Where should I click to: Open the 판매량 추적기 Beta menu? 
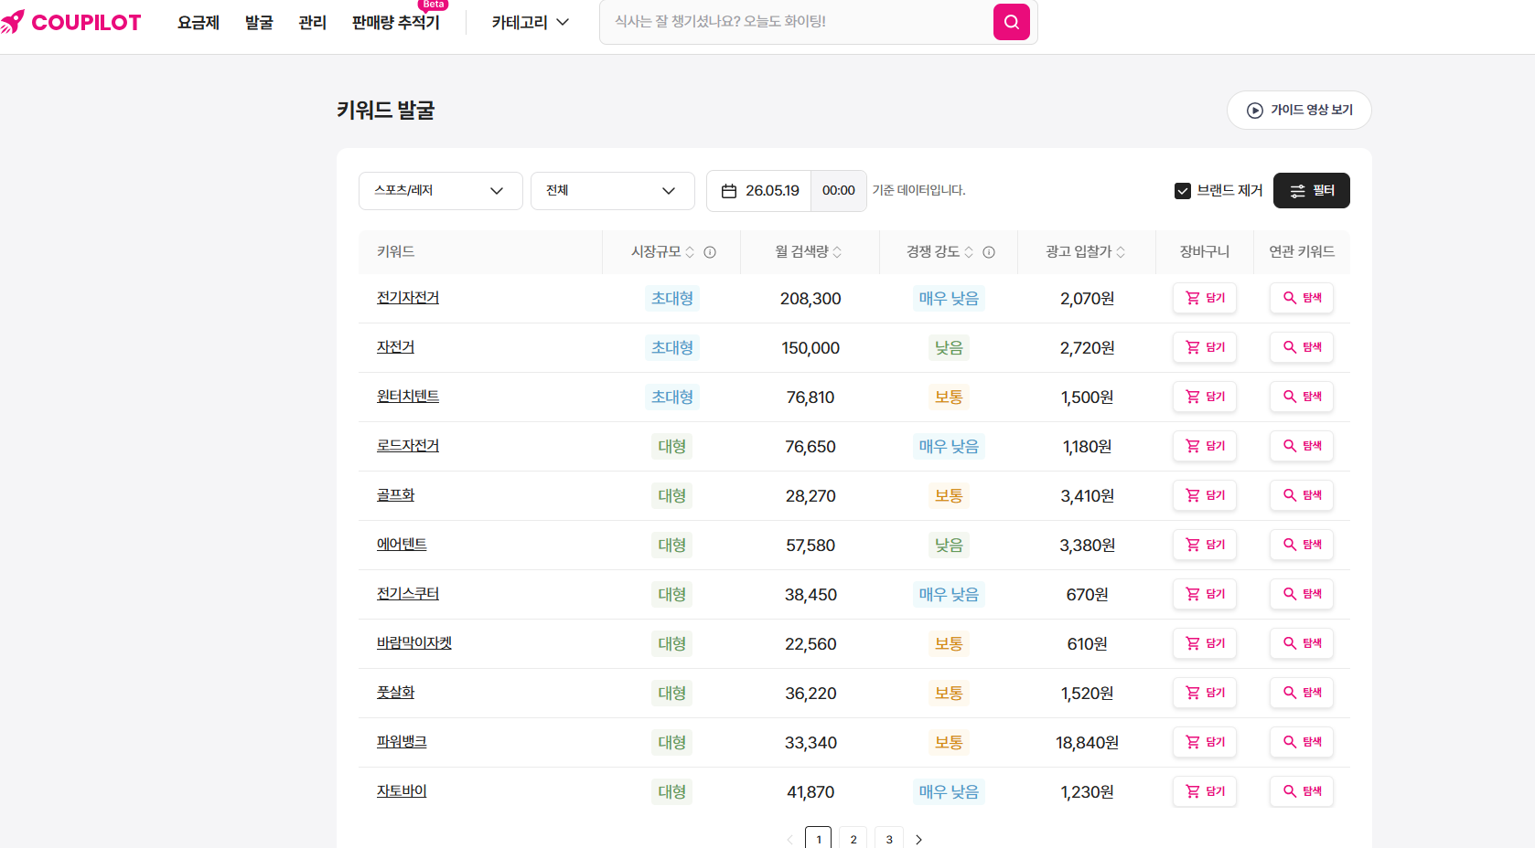[396, 22]
